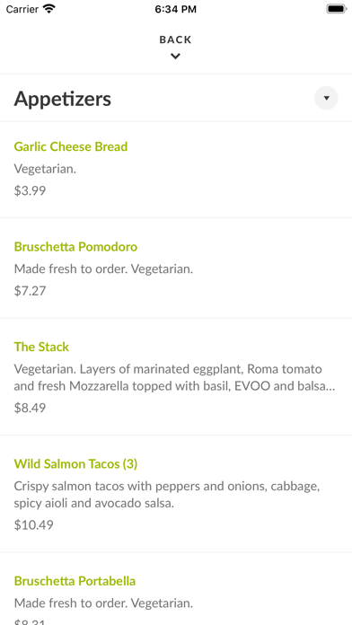Click the crispy salmon tacos description
The height and width of the screenshot is (625, 352).
click(x=167, y=495)
